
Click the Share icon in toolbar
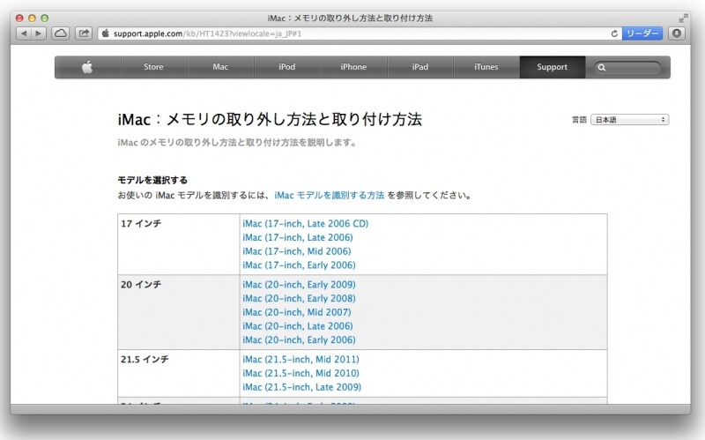pyautogui.click(x=84, y=34)
